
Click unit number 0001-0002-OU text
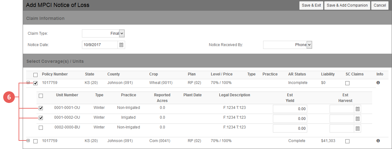(x=67, y=117)
